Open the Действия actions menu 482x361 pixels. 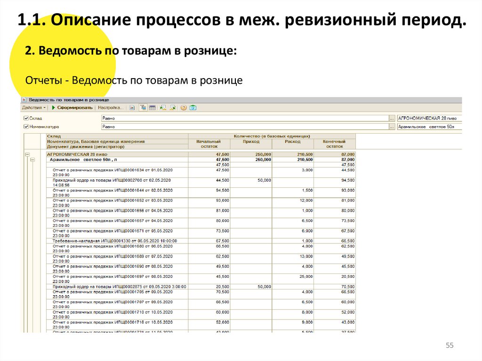[x=33, y=108]
